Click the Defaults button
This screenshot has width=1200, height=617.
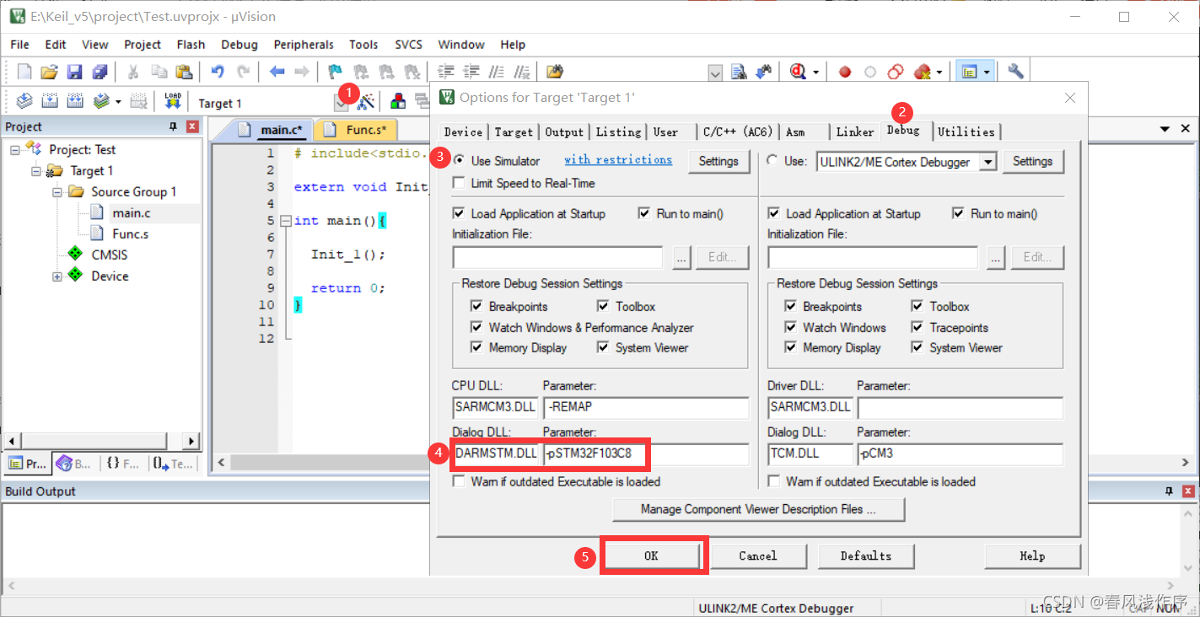(x=865, y=556)
